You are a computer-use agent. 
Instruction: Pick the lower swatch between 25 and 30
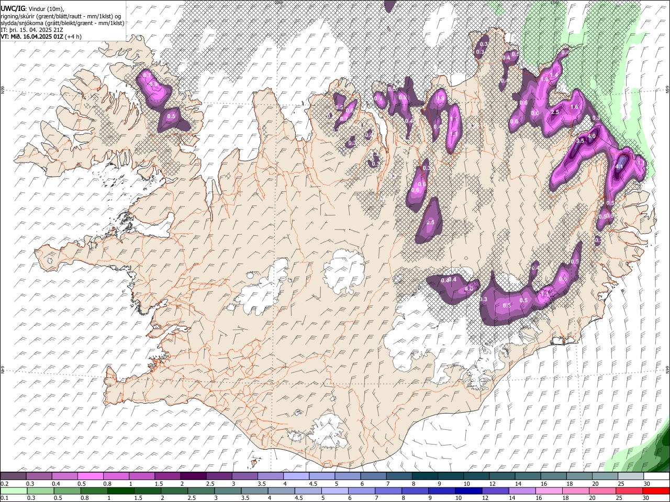tap(629, 490)
